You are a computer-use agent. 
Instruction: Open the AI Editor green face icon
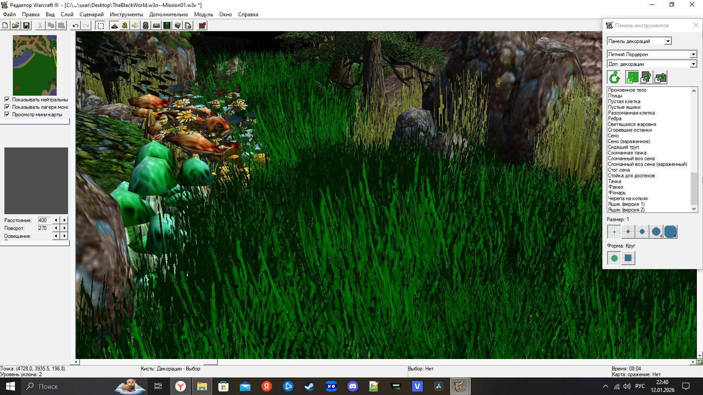pyautogui.click(x=167, y=25)
